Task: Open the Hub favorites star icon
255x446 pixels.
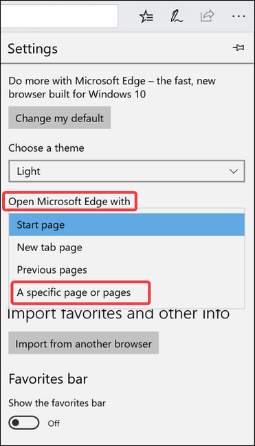Action: [146, 16]
